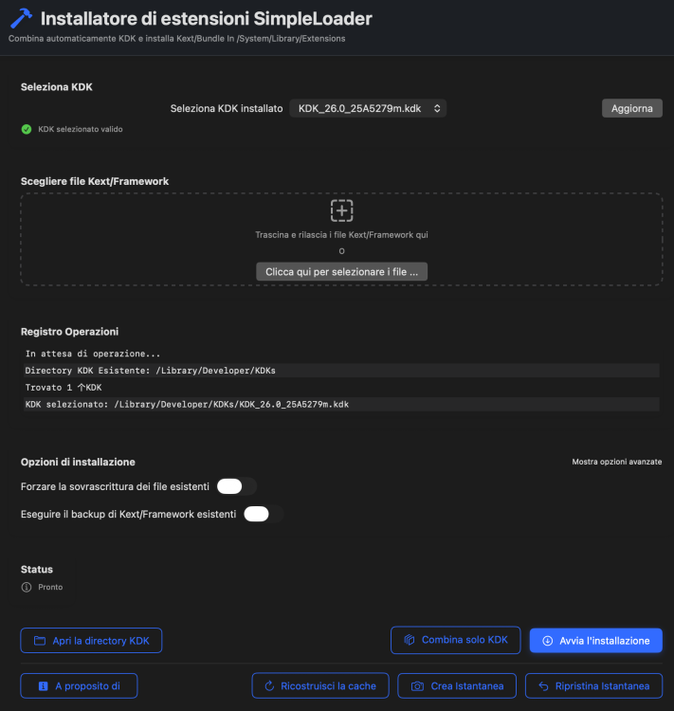The width and height of the screenshot is (674, 711).
Task: Show advanced options via "Mostra opzioni avanzate"
Action: pyautogui.click(x=616, y=462)
